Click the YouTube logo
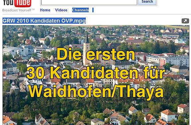Screen dimensions: 191x125 [17, 3]
